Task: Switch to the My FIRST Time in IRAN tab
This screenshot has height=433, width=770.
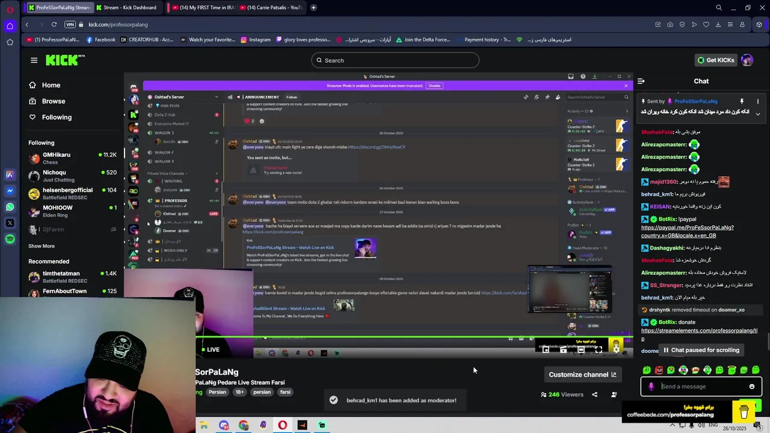Action: (204, 7)
